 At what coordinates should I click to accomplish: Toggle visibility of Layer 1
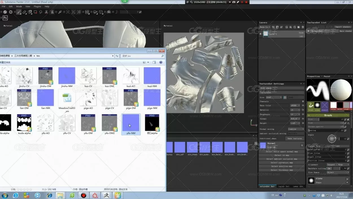260,34
